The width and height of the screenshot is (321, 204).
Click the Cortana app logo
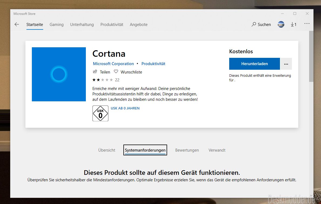tap(59, 74)
